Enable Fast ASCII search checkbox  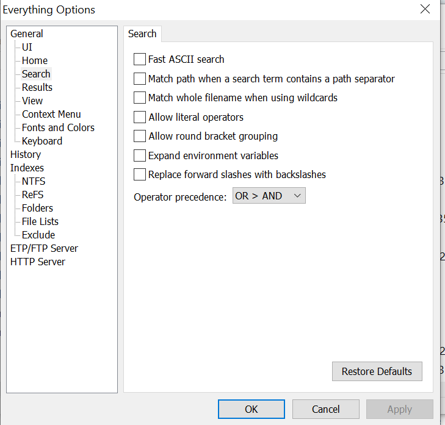[x=140, y=59]
